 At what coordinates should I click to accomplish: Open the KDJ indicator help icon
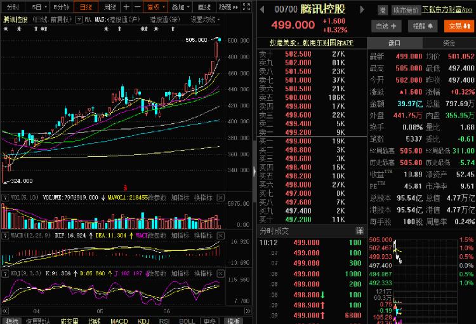pos(5,274)
